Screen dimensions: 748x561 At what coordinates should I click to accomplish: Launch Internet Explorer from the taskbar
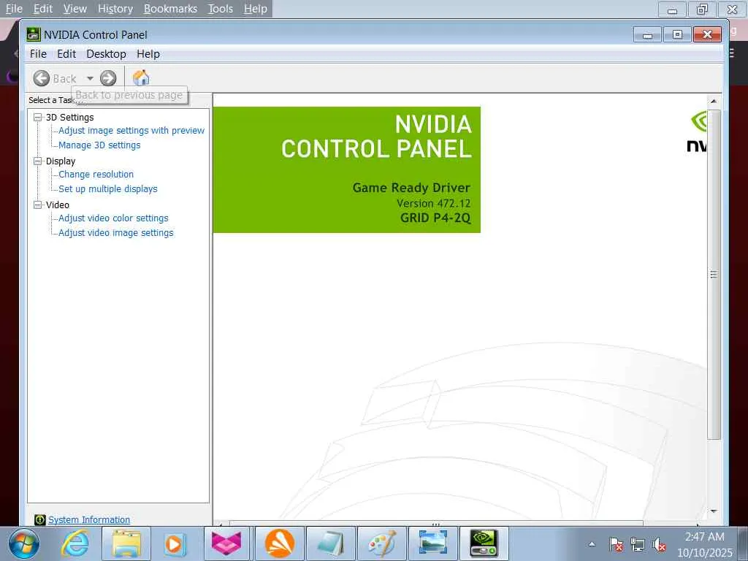(x=75, y=543)
